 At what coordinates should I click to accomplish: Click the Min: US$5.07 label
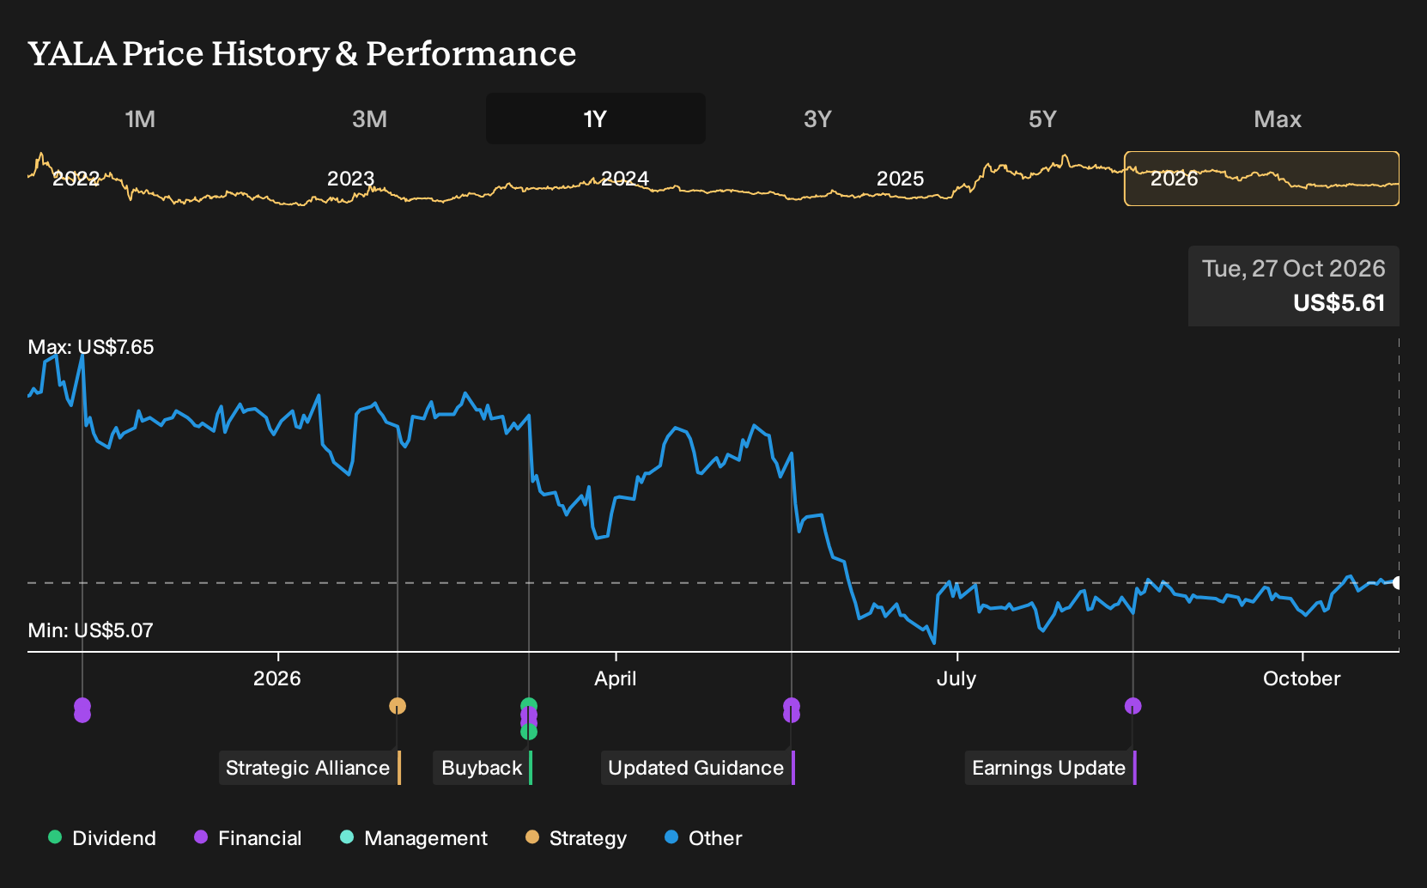pyautogui.click(x=91, y=630)
